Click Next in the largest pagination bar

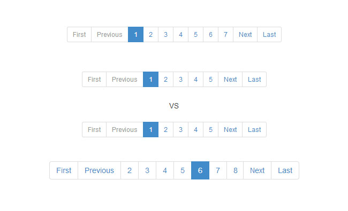(257, 170)
